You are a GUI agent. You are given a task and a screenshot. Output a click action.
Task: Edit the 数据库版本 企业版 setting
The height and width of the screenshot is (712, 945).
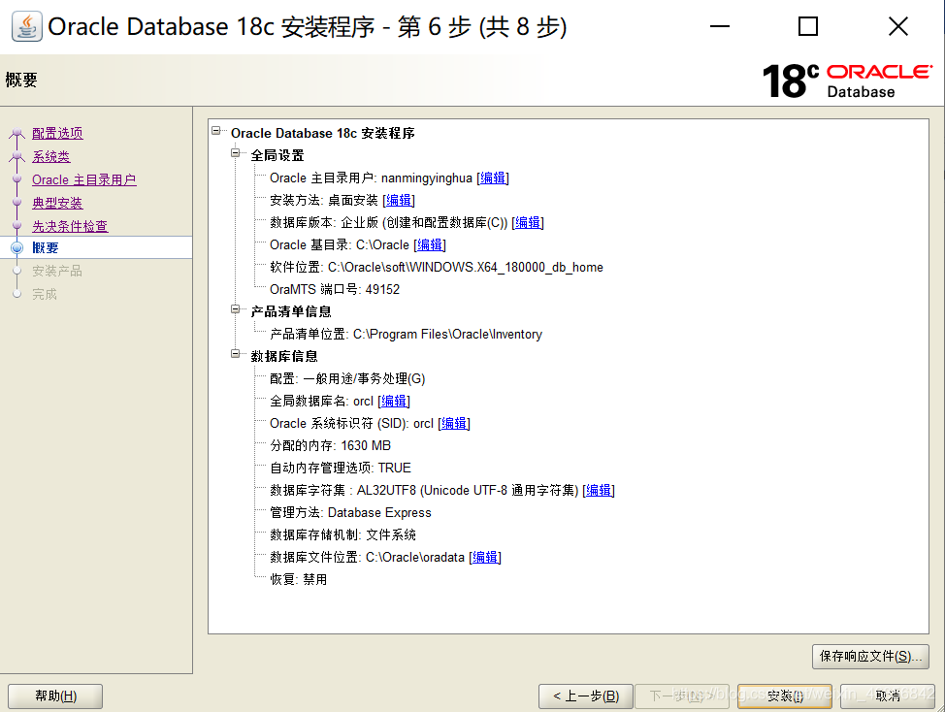[x=528, y=223]
